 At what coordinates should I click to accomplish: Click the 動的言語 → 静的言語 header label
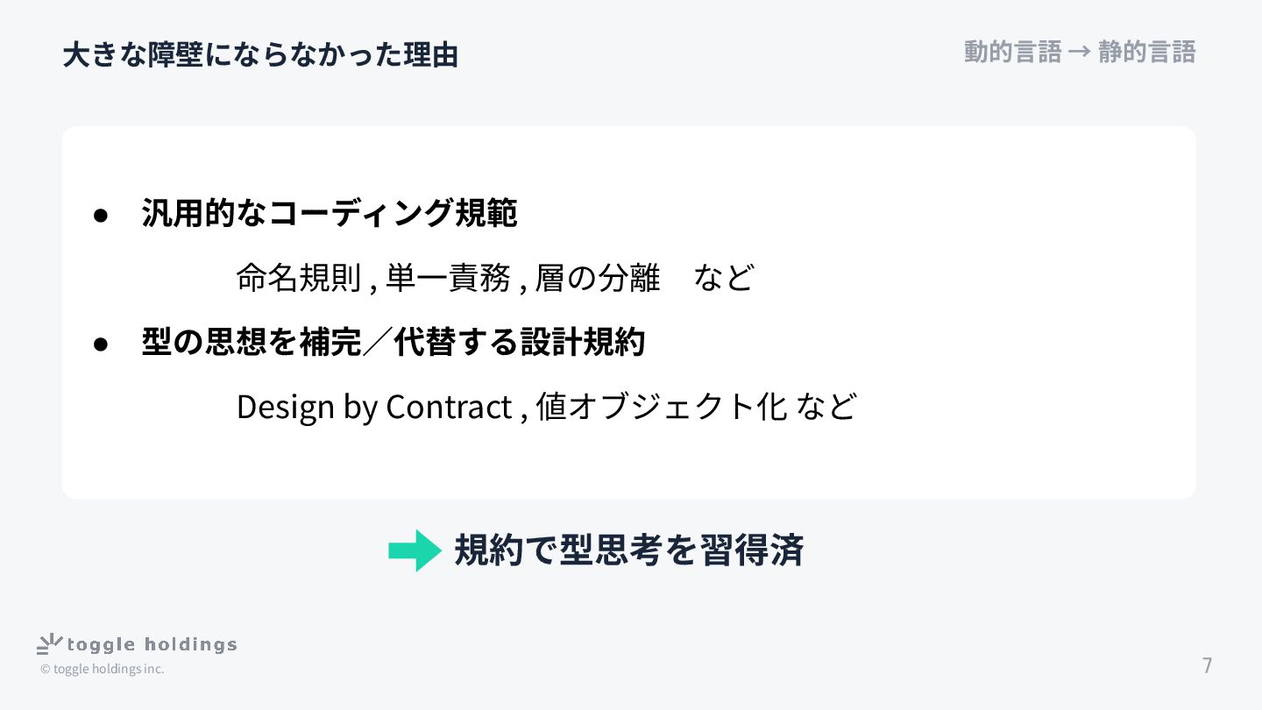[1080, 52]
